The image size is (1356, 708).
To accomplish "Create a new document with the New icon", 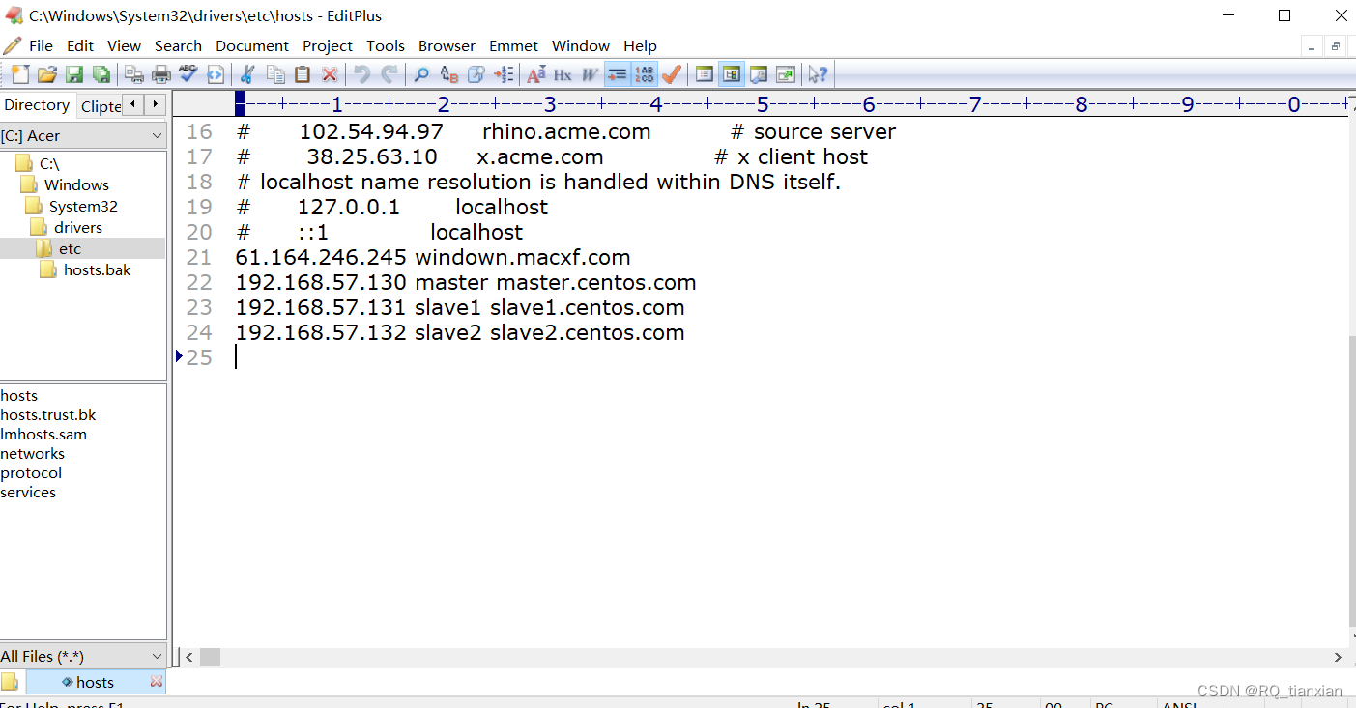I will pyautogui.click(x=19, y=74).
